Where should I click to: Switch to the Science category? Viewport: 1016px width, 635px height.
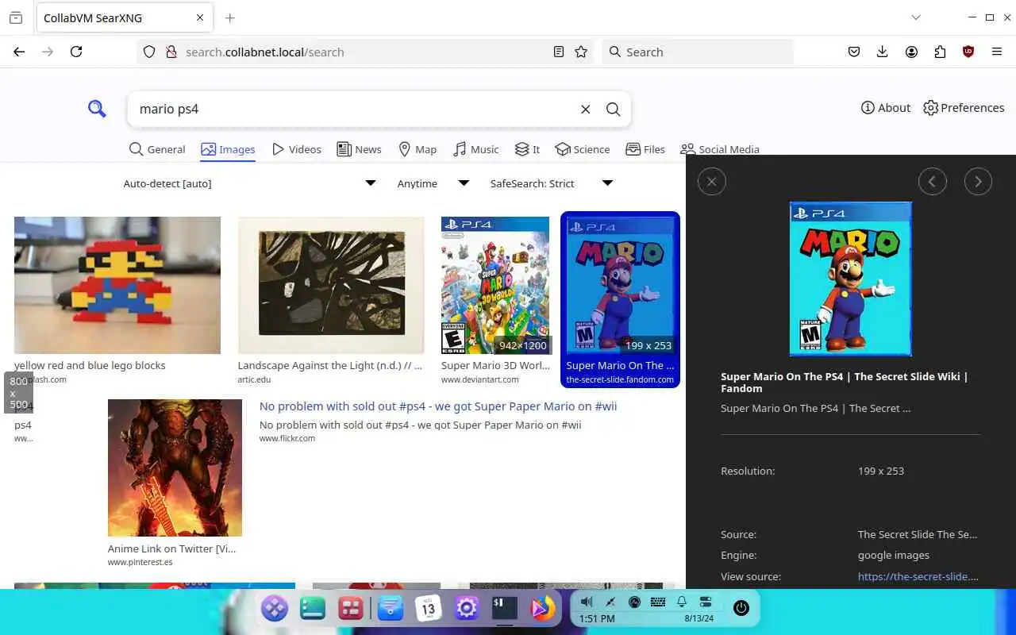(x=583, y=149)
